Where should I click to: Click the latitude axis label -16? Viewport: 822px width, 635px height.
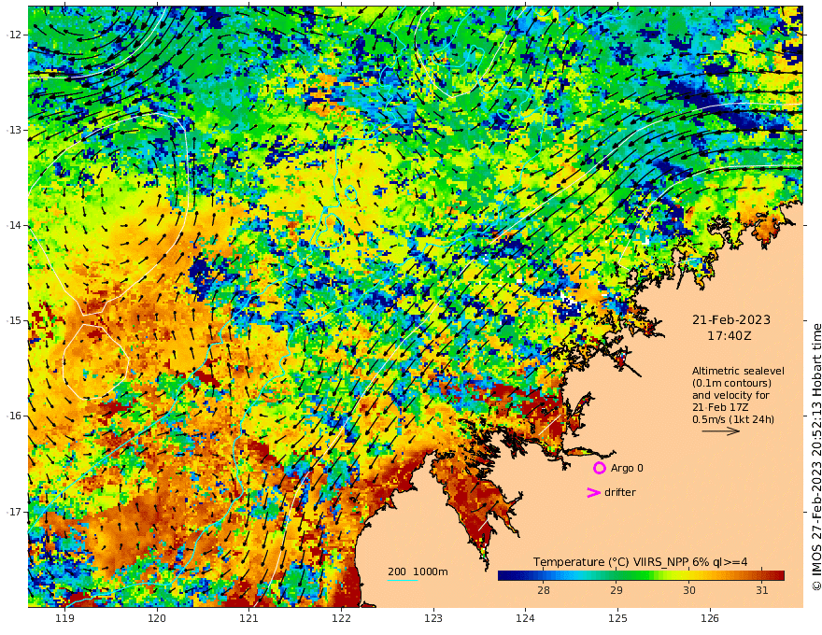(13, 416)
